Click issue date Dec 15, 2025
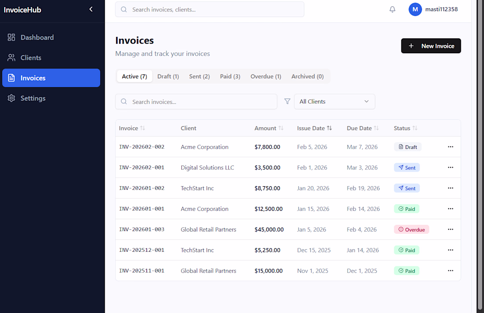484x313 pixels. coord(314,250)
